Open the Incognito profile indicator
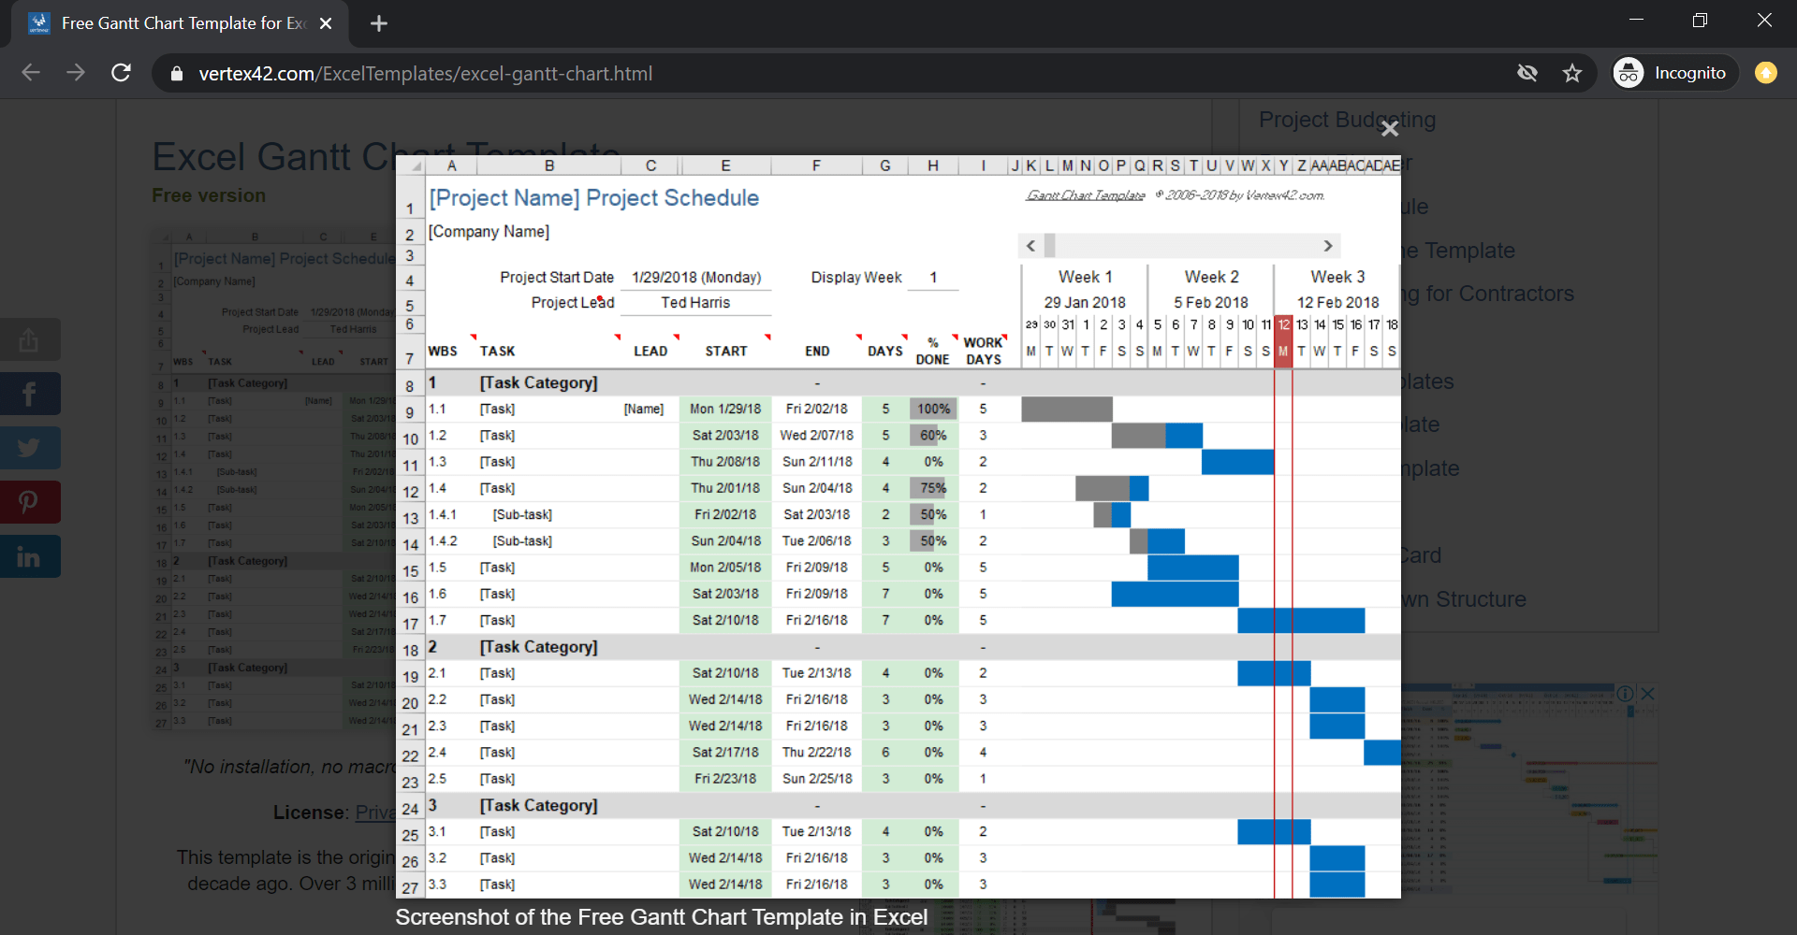Image resolution: width=1797 pixels, height=935 pixels. pos(1674,73)
